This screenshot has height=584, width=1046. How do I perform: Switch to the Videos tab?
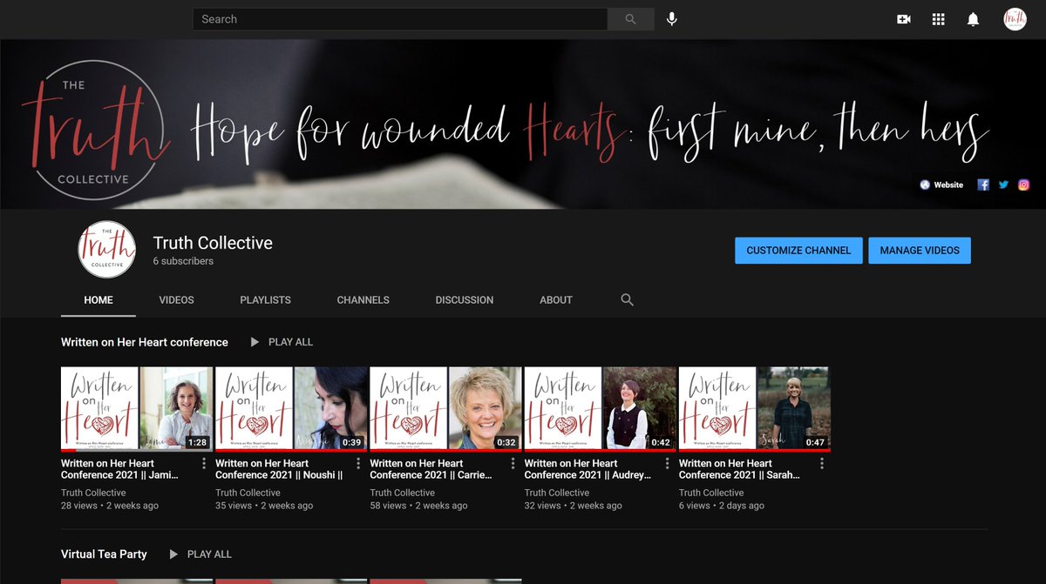pyautogui.click(x=176, y=299)
